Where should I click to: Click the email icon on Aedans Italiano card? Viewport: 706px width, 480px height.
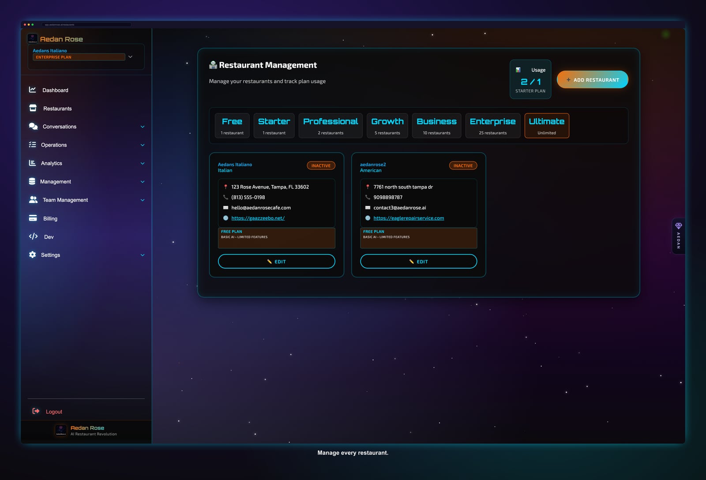[225, 207]
